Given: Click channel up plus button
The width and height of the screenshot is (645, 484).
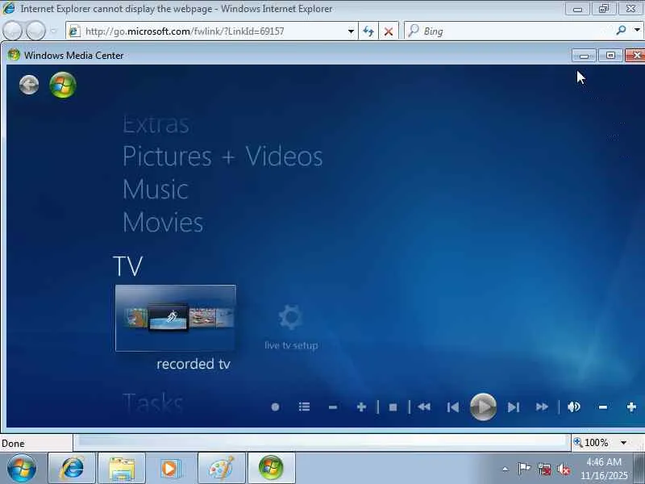Looking at the screenshot, I should (361, 407).
